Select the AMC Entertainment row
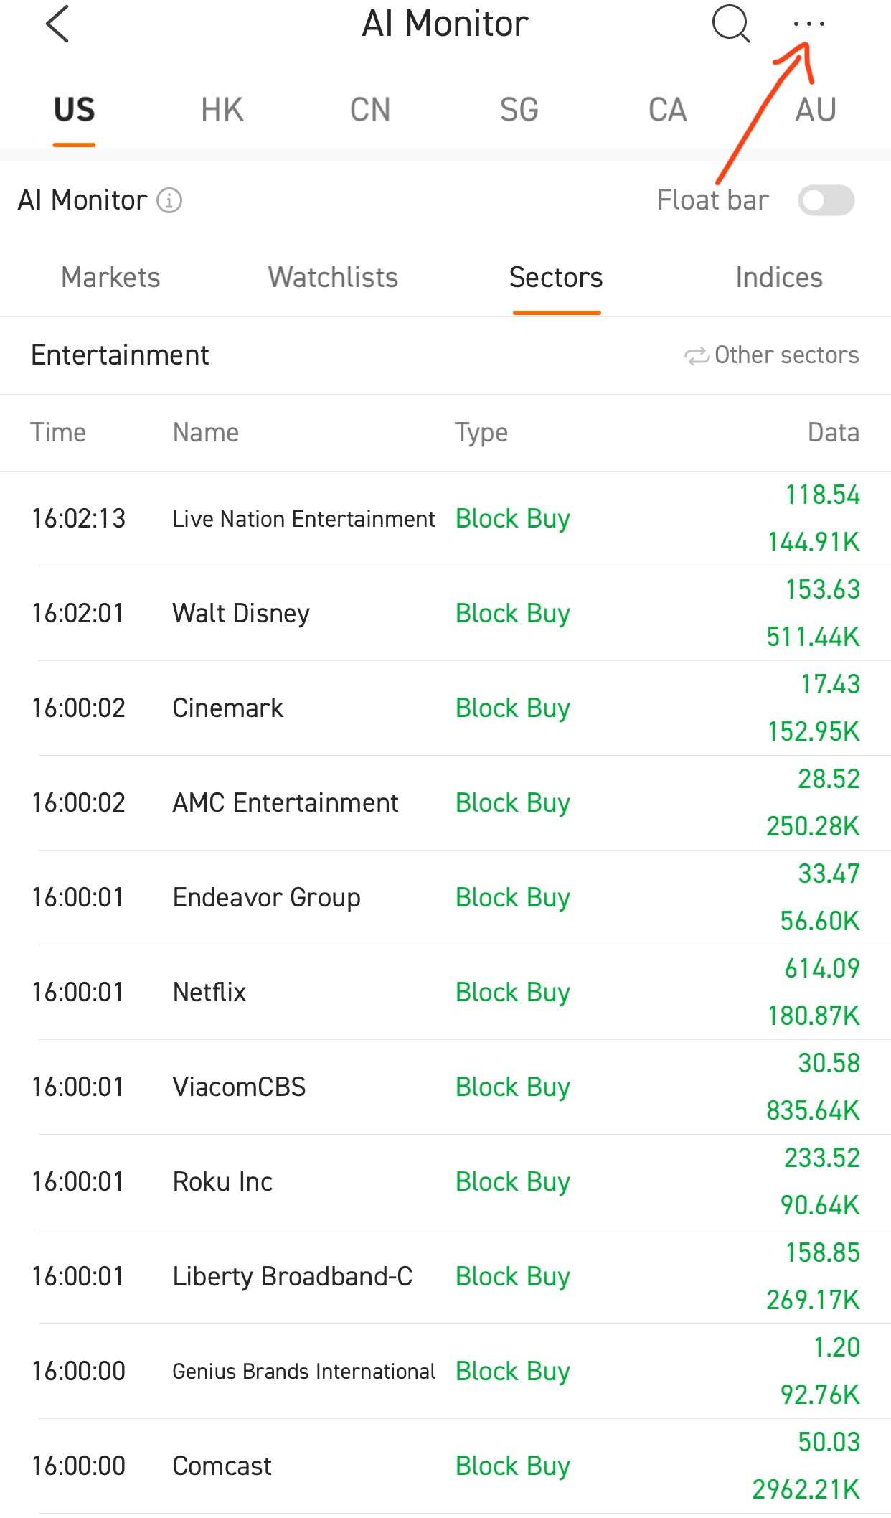Image resolution: width=891 pixels, height=1518 pixels. click(x=445, y=802)
